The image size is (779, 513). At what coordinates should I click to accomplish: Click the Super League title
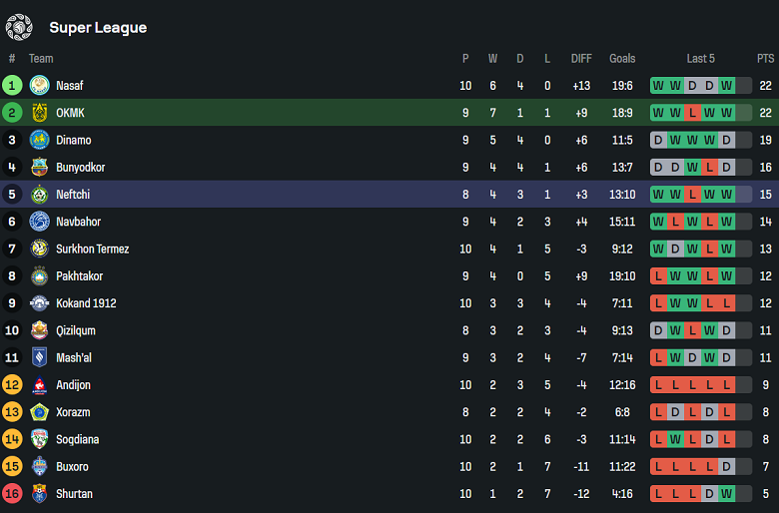98,28
